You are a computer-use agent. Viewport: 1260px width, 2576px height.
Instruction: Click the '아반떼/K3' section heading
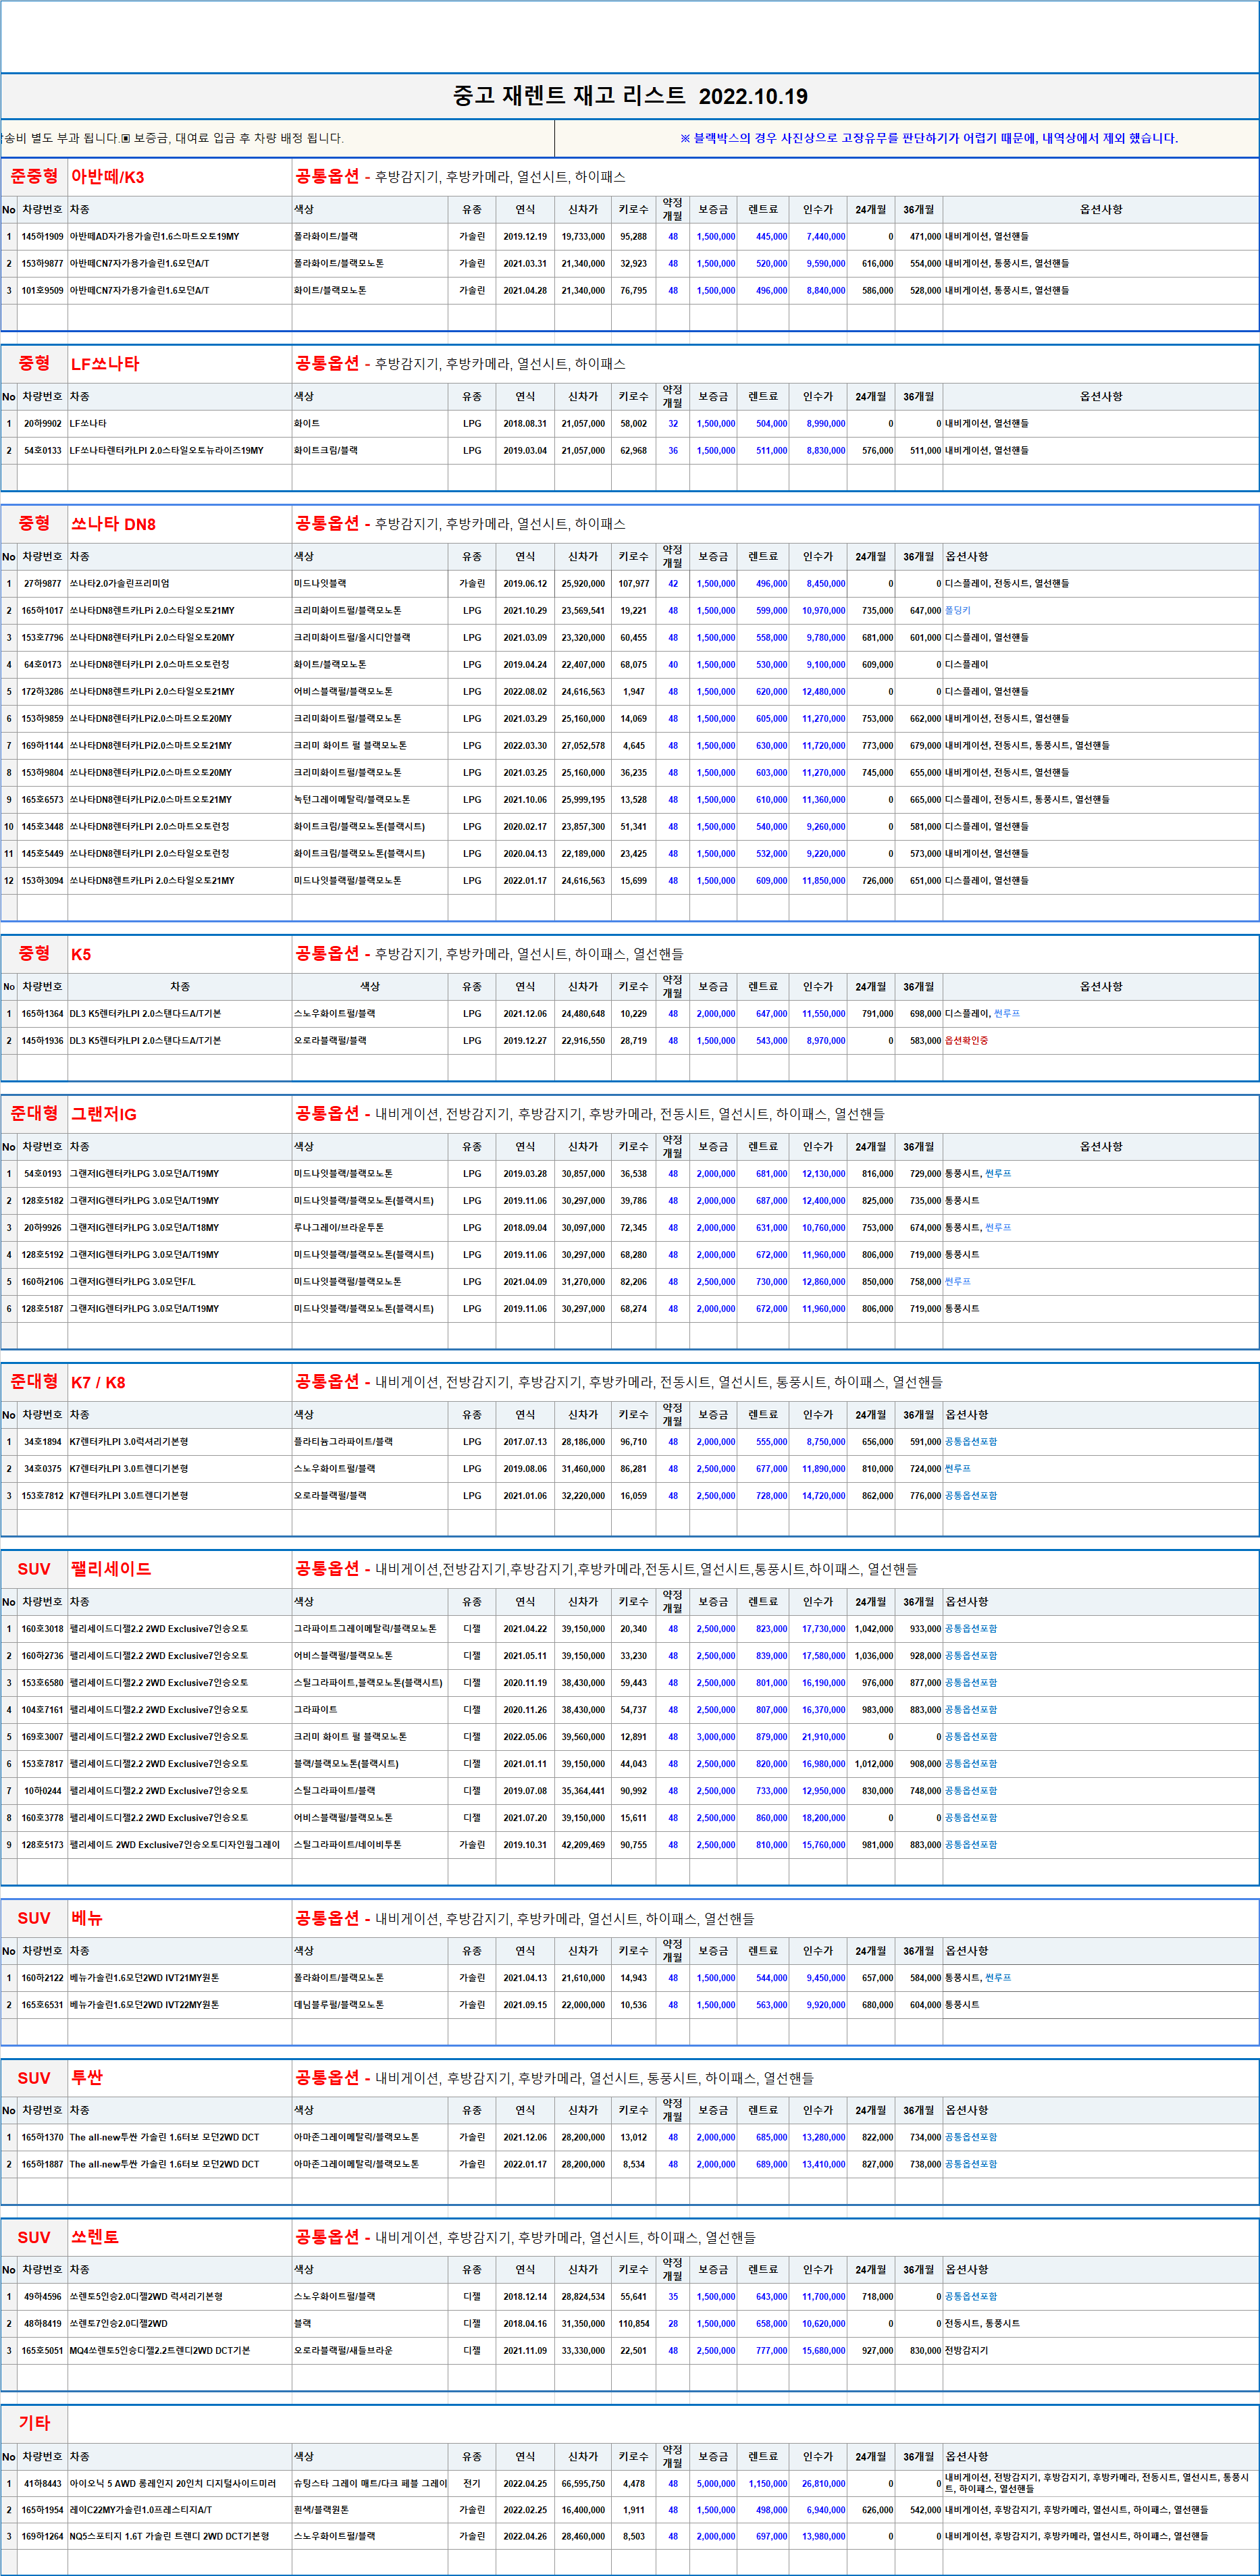pyautogui.click(x=107, y=177)
